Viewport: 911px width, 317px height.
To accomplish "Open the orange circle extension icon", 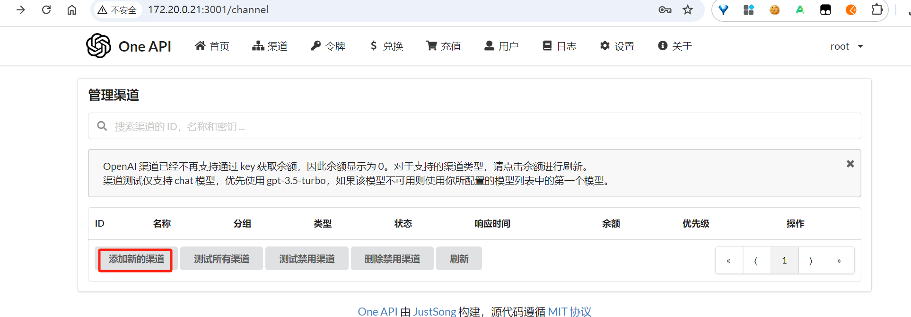I will tap(851, 9).
